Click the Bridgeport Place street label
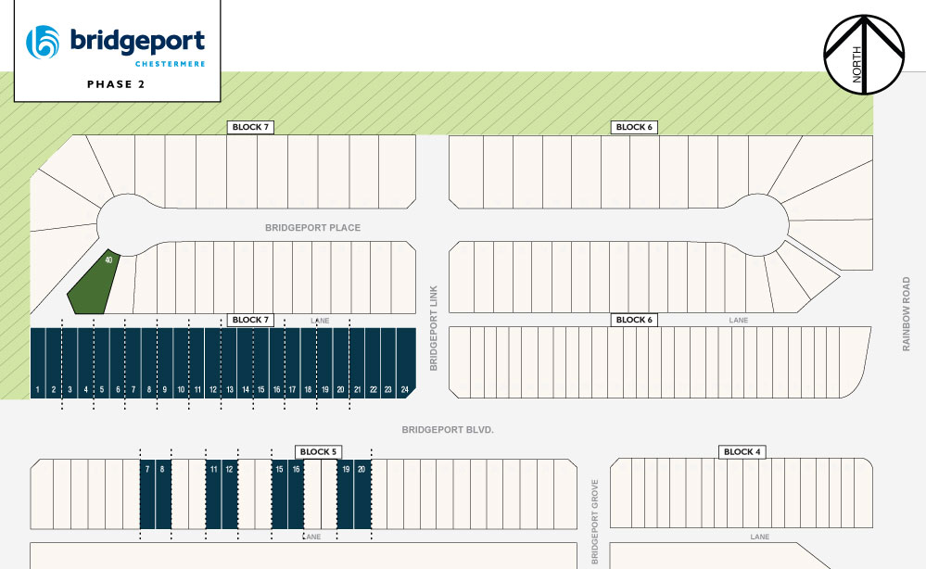Screen dimensions: 926x569 [x=312, y=228]
